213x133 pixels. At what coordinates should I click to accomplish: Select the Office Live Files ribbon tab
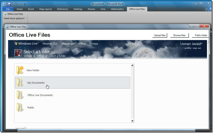(137, 9)
